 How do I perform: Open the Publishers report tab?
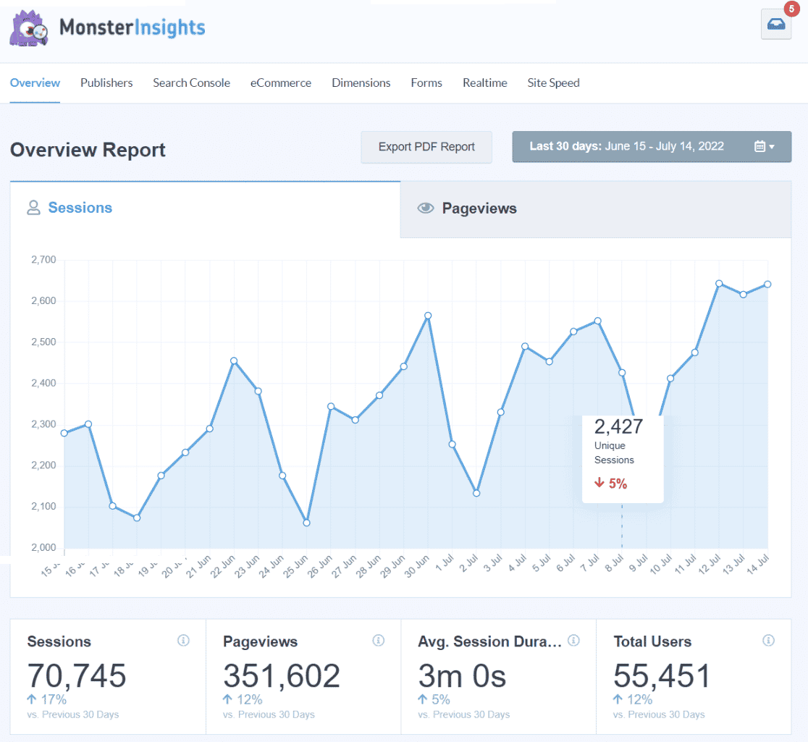pyautogui.click(x=106, y=83)
